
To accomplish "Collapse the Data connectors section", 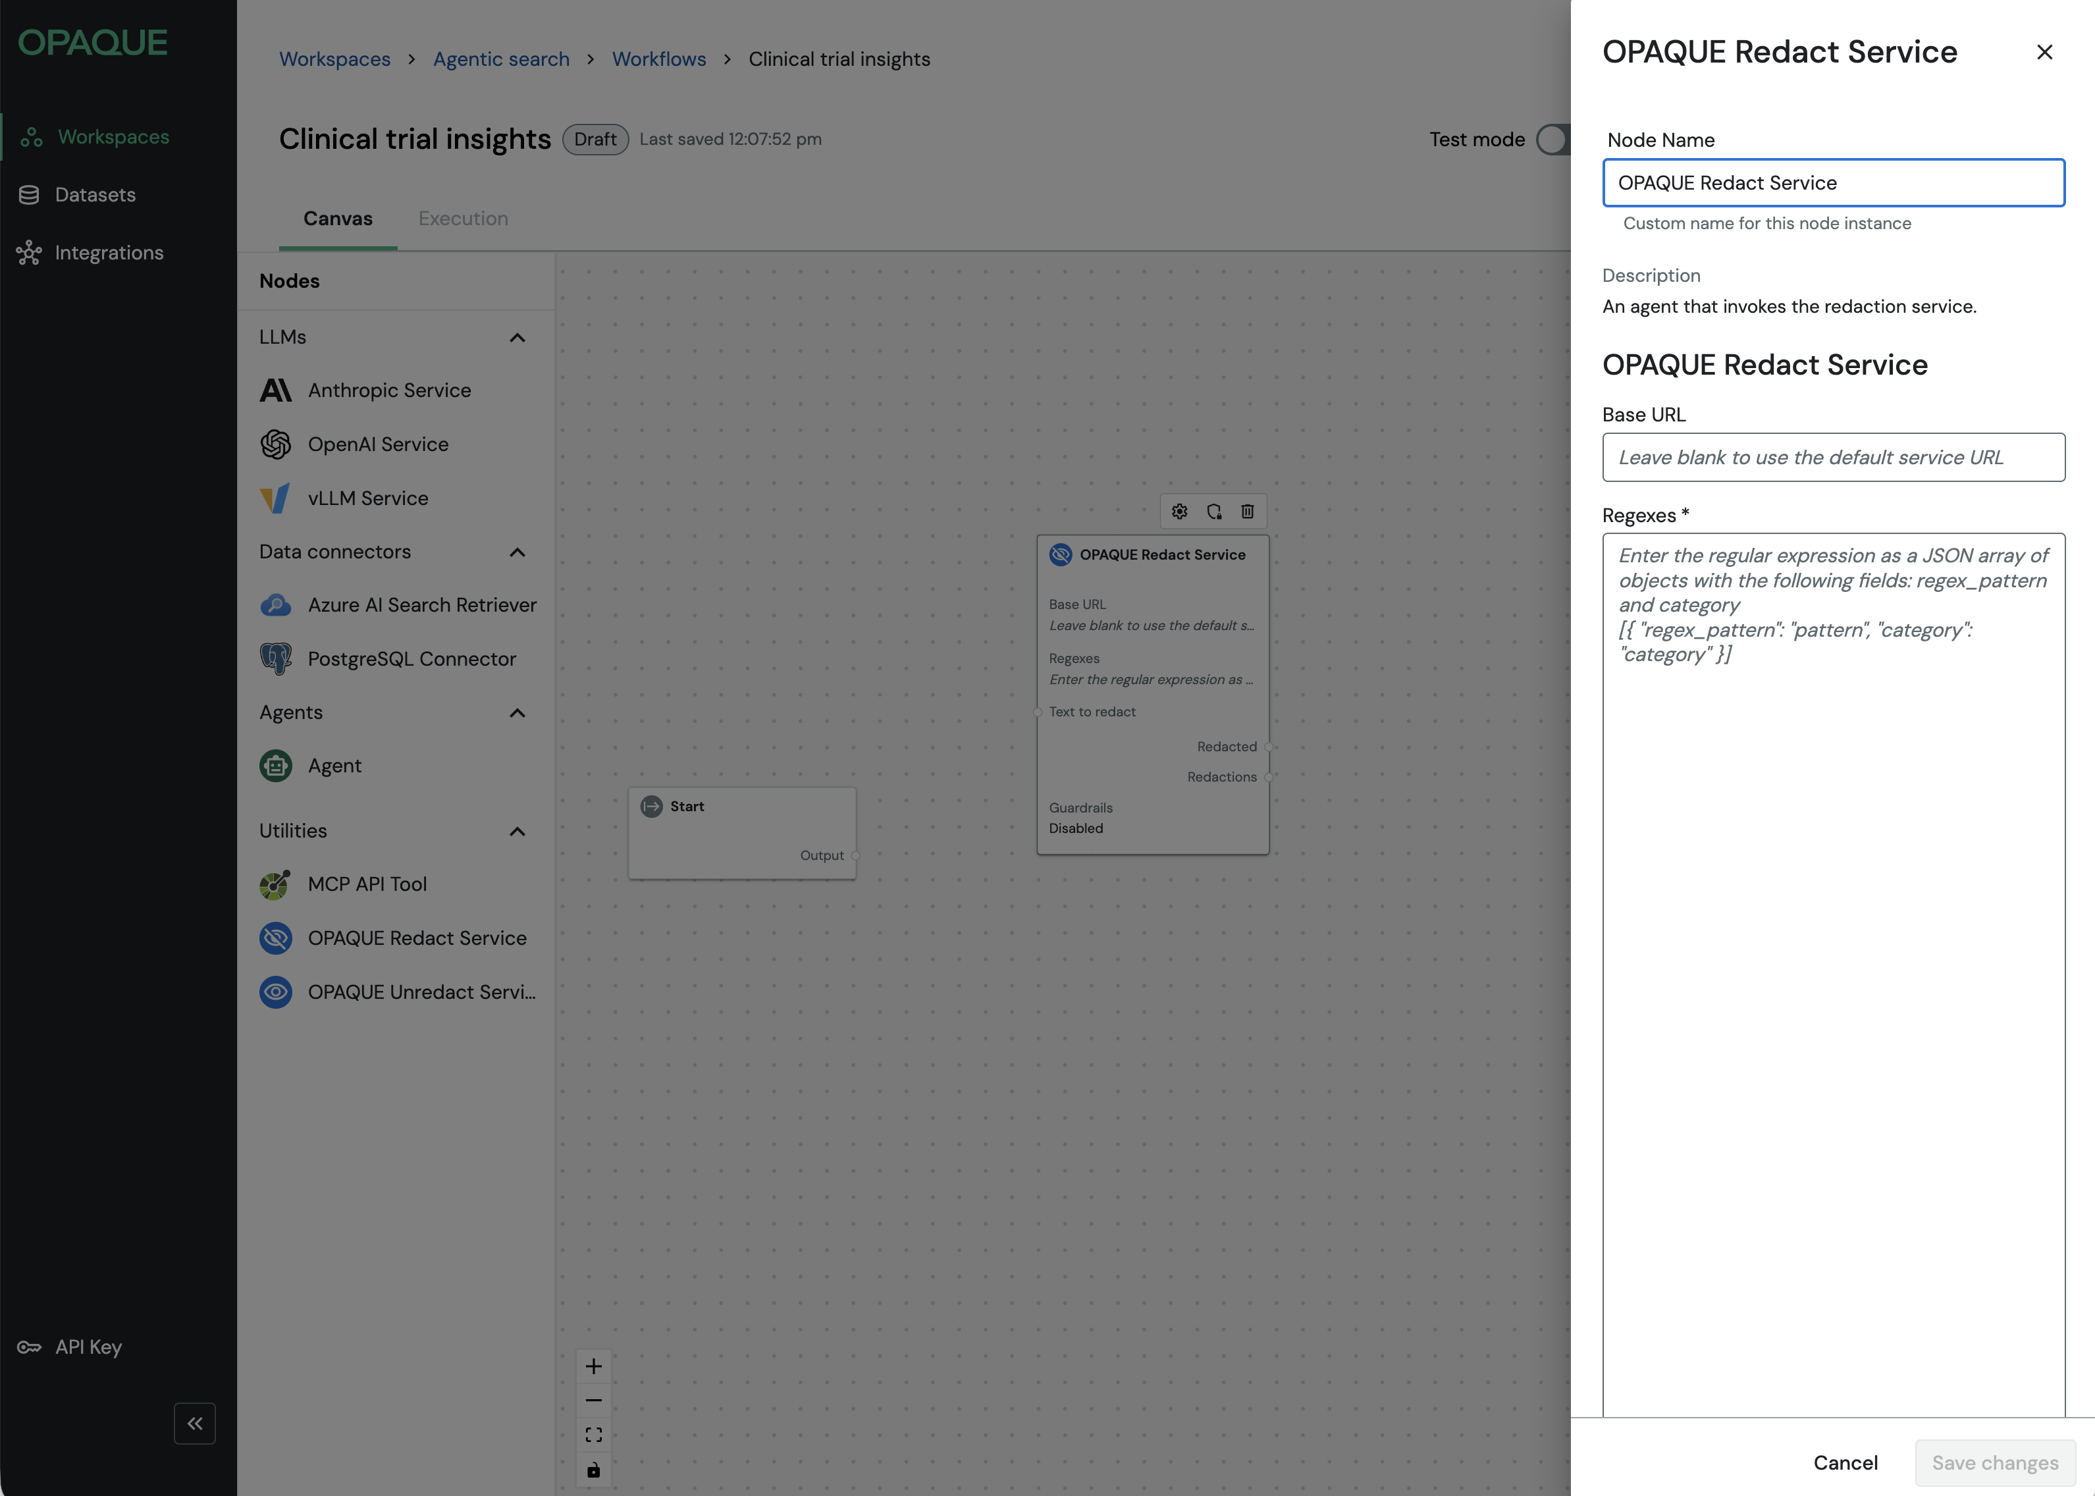I will pyautogui.click(x=517, y=552).
